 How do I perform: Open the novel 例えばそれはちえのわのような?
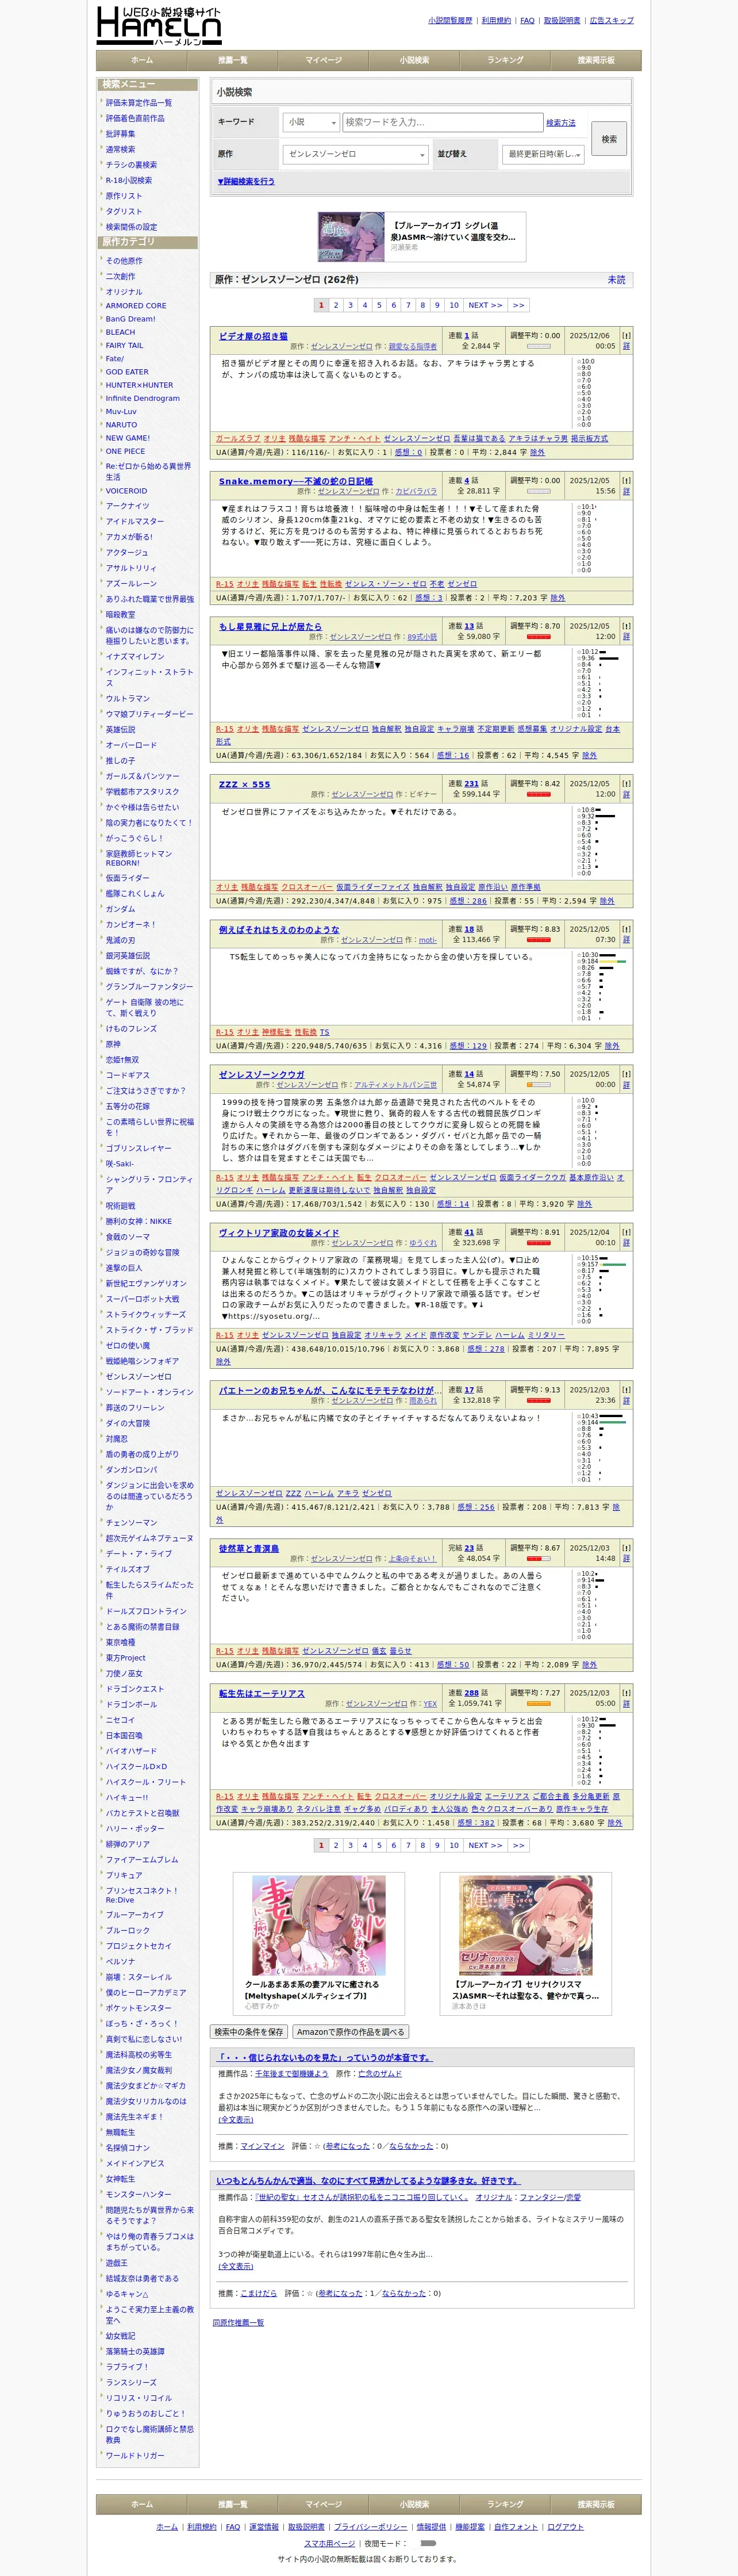click(x=279, y=930)
